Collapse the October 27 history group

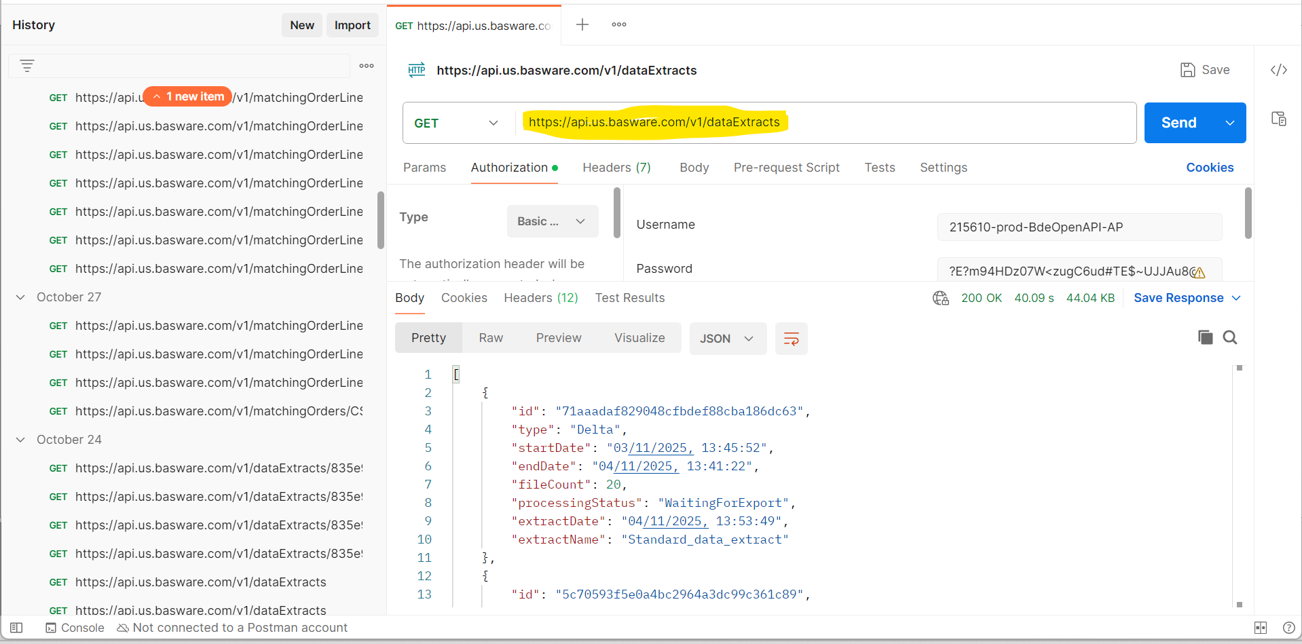(21, 297)
